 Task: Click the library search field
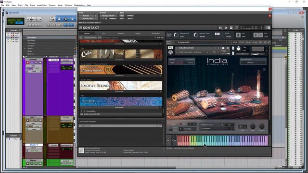[x=128, y=37]
